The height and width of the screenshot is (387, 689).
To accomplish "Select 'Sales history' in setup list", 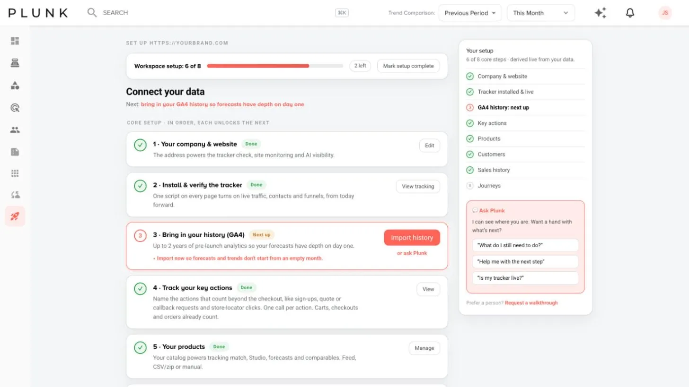I will click(x=525, y=170).
